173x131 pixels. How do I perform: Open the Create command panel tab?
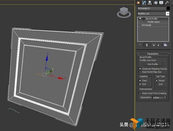tap(138, 3)
